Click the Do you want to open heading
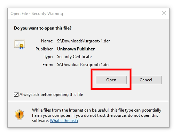 43,28
